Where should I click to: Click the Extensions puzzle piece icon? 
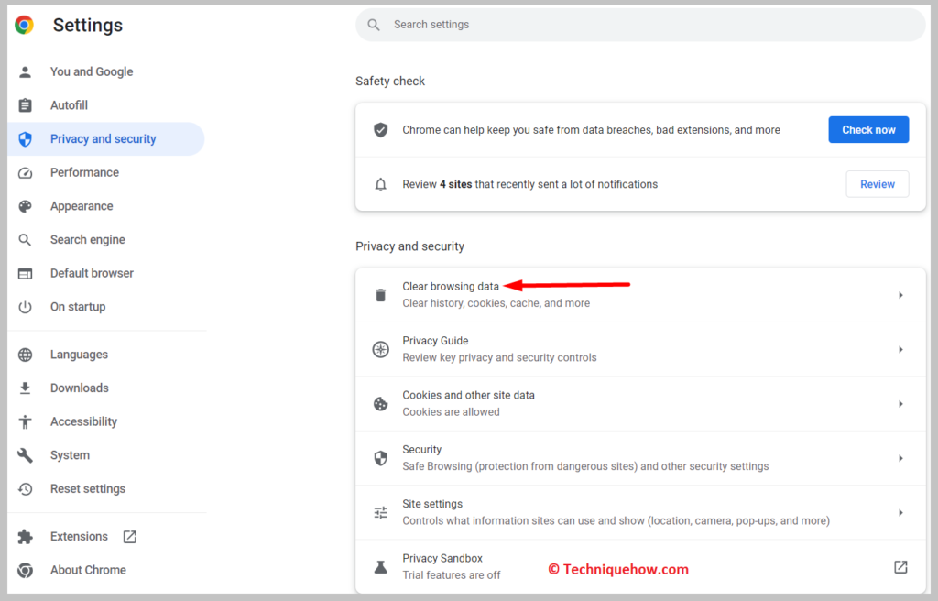(25, 536)
